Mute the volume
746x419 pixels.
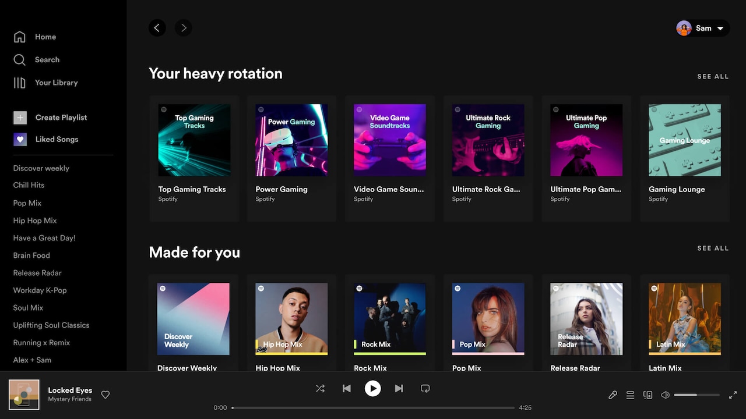point(665,395)
